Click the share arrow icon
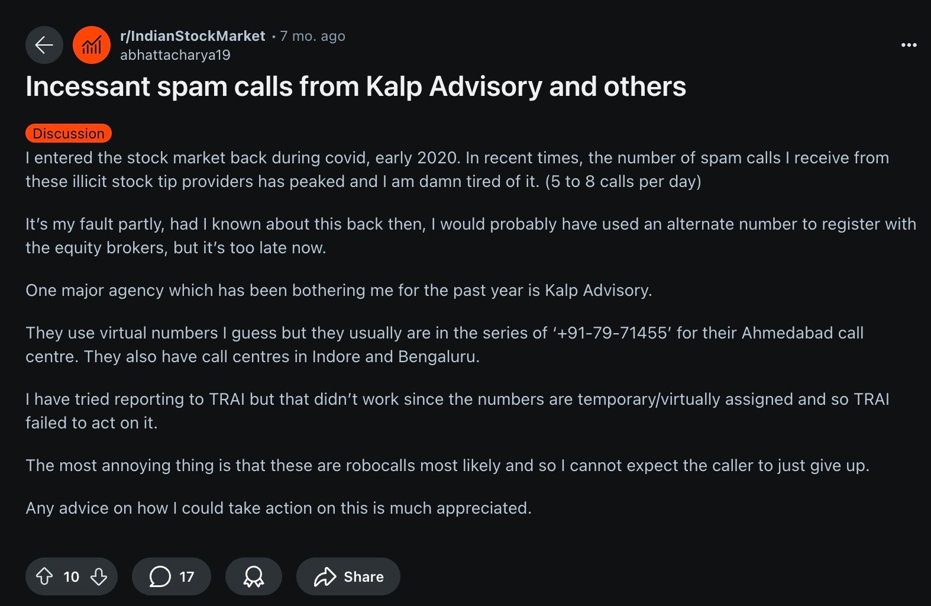The height and width of the screenshot is (606, 931). click(x=325, y=576)
